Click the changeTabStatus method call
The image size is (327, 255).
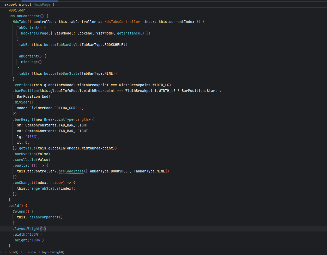coord(43,188)
